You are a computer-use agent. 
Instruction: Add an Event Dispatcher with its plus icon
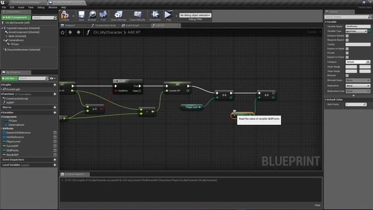pos(55,160)
